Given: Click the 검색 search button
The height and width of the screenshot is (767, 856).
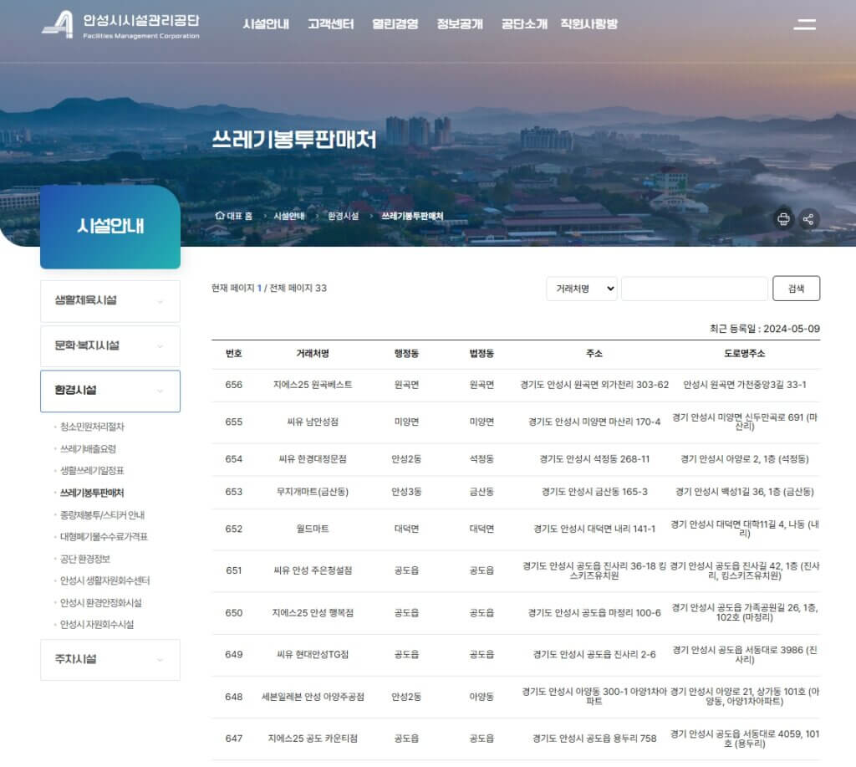Looking at the screenshot, I should (x=797, y=288).
